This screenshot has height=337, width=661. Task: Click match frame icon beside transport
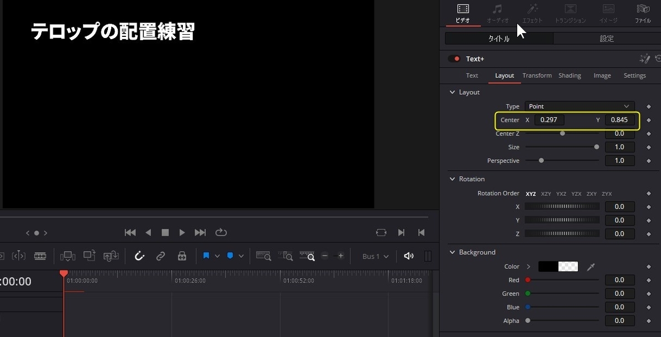[x=381, y=232]
